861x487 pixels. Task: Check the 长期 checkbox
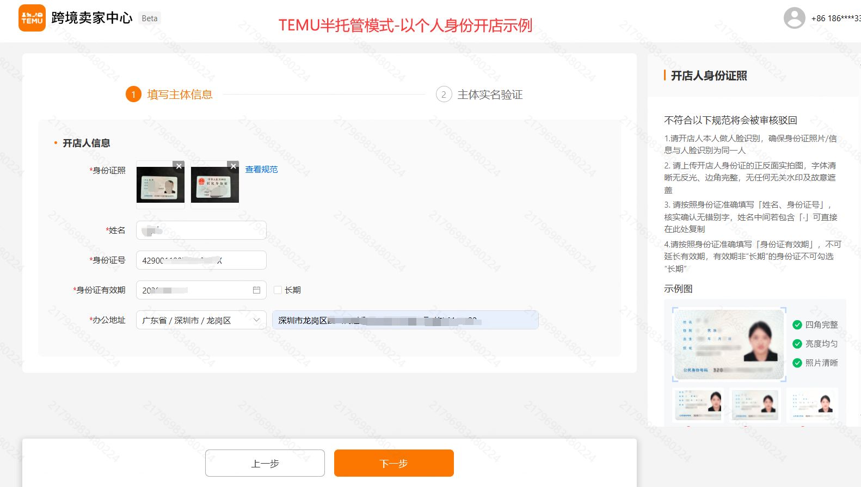point(278,290)
